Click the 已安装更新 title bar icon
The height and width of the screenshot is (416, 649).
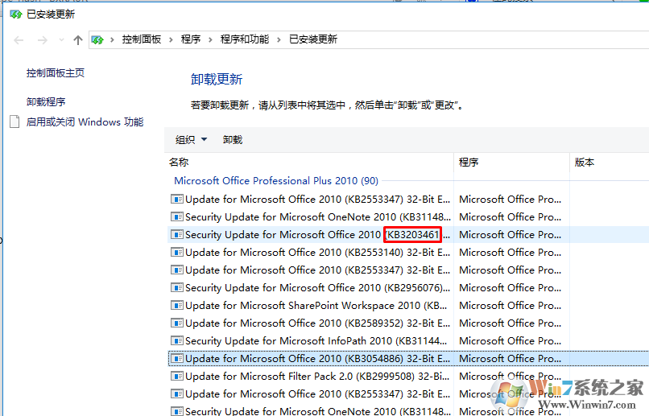(x=16, y=14)
